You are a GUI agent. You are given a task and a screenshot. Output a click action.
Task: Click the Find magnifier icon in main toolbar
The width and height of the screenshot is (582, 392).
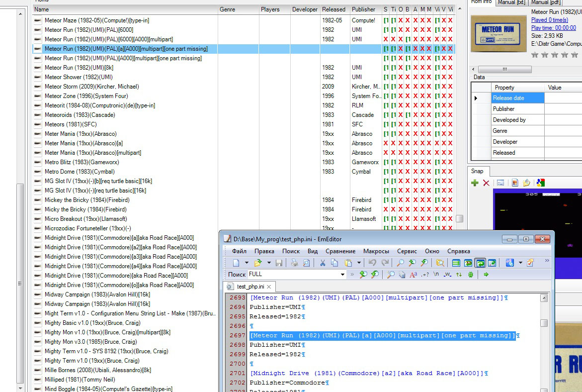point(401,263)
